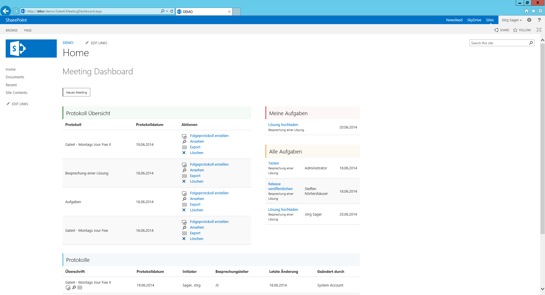Go to Newsfeed

454,20
